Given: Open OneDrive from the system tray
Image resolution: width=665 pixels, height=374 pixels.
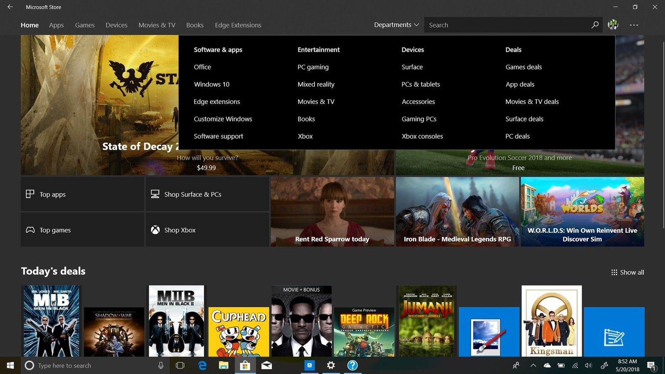Looking at the screenshot, I should point(547,365).
